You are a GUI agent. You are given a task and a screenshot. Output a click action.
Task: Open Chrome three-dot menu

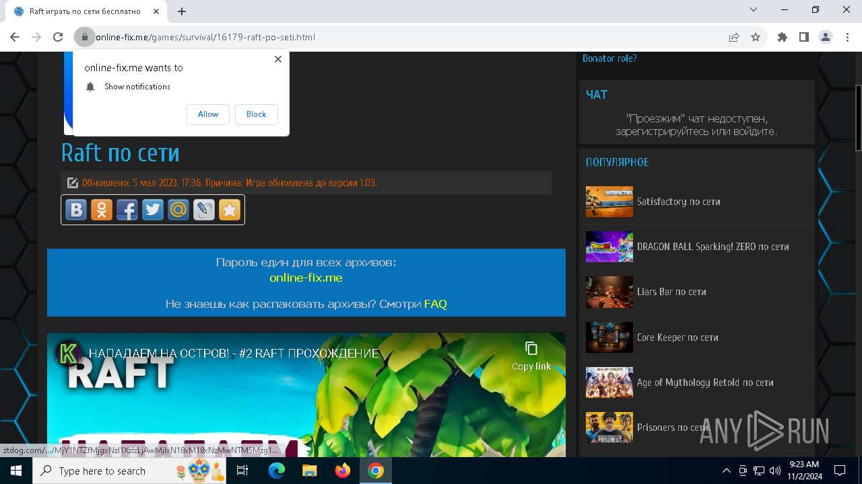(847, 37)
